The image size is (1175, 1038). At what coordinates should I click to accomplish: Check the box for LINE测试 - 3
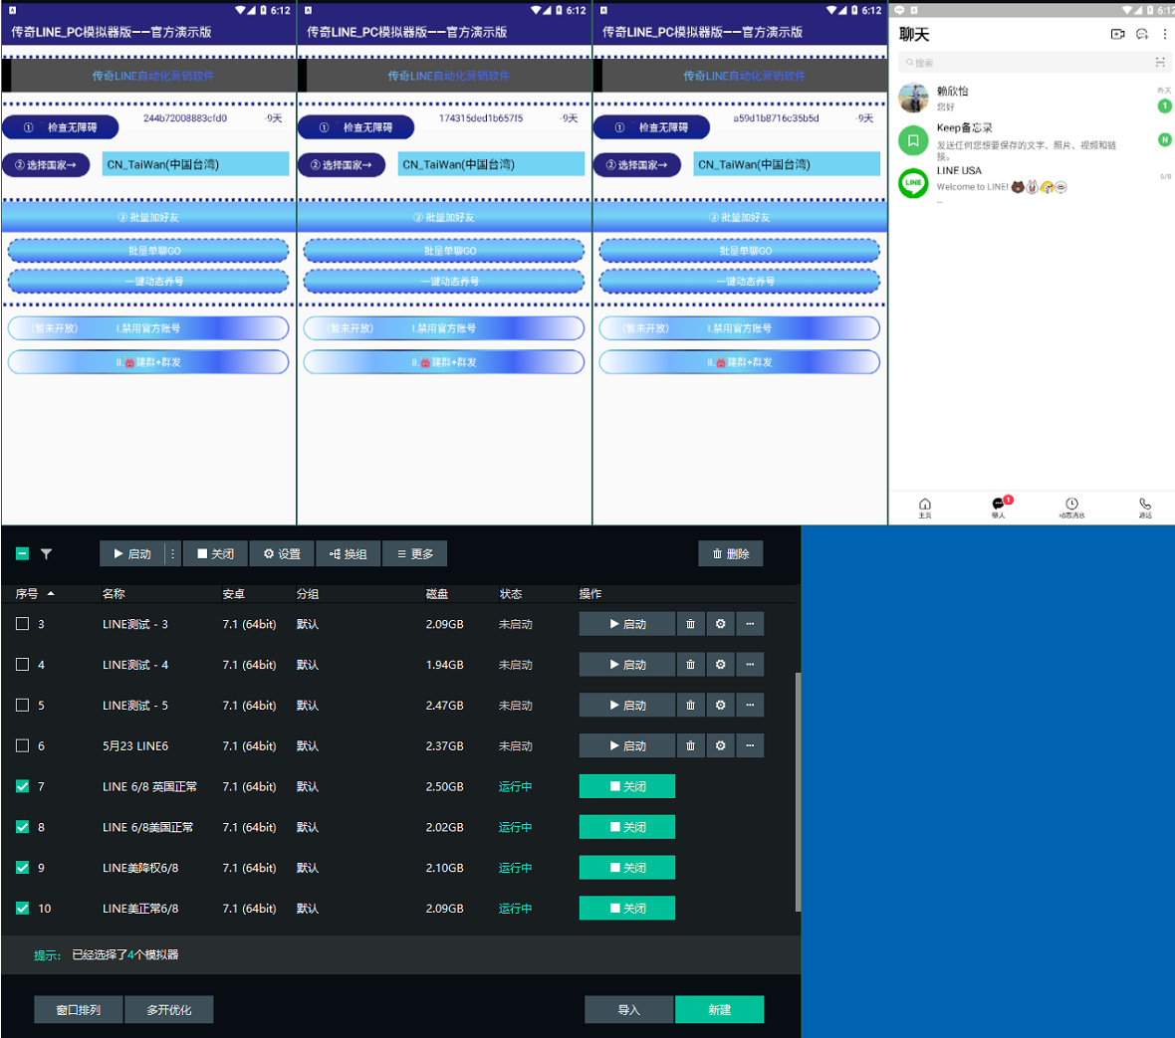click(x=23, y=624)
